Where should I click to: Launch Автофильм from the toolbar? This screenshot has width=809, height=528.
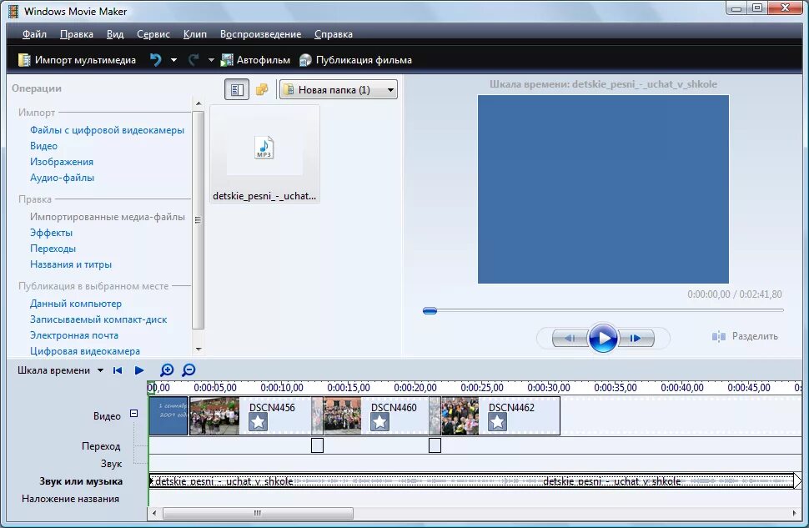[255, 60]
